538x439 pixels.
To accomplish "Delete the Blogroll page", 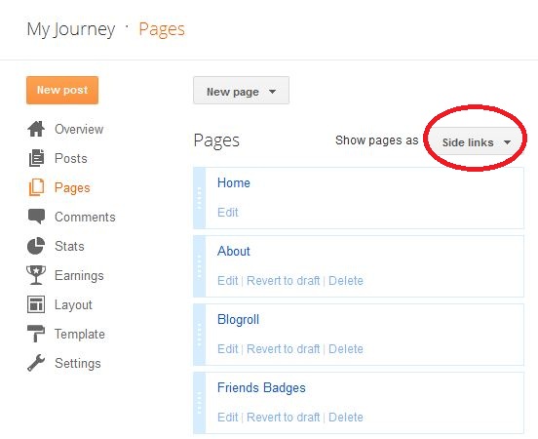I will click(x=346, y=349).
